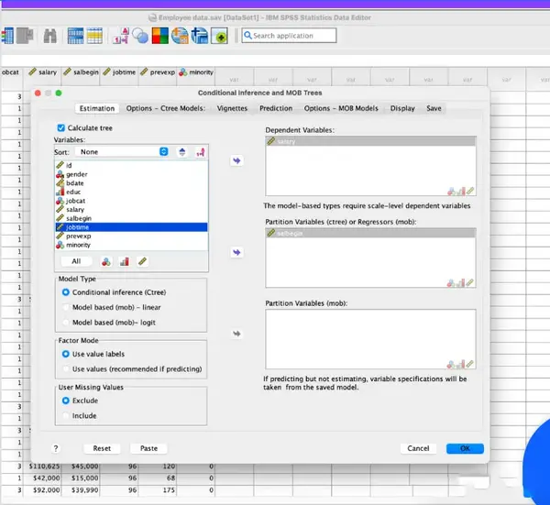This screenshot has height=505, width=550.
Task: Click the Reset button
Action: click(x=102, y=448)
